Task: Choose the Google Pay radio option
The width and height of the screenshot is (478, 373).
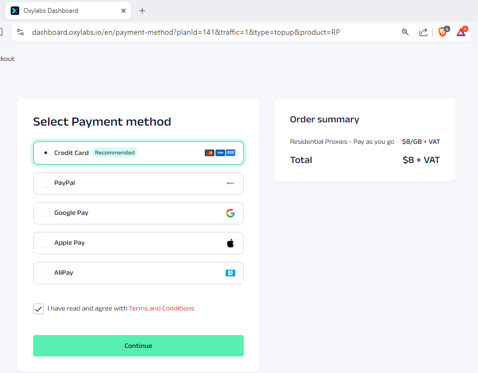Action: [x=45, y=213]
